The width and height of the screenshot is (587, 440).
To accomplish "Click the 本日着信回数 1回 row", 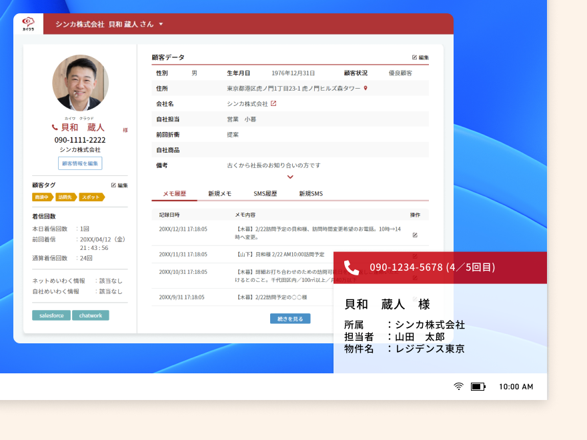I will coord(61,229).
